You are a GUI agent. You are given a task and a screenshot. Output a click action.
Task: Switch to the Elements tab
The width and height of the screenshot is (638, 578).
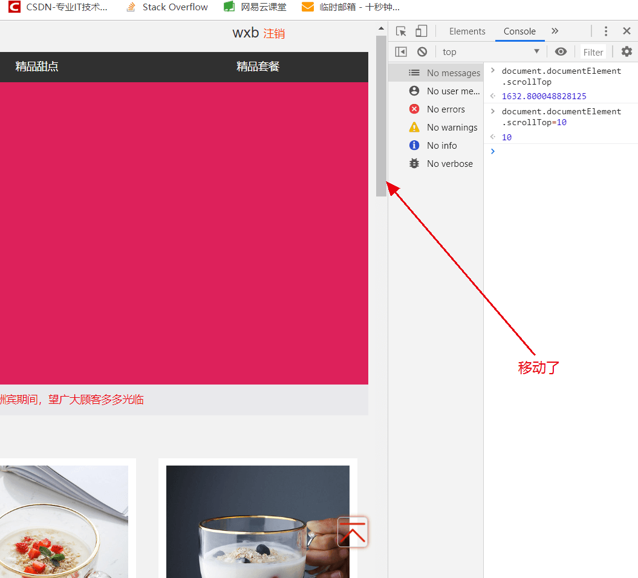click(x=467, y=31)
